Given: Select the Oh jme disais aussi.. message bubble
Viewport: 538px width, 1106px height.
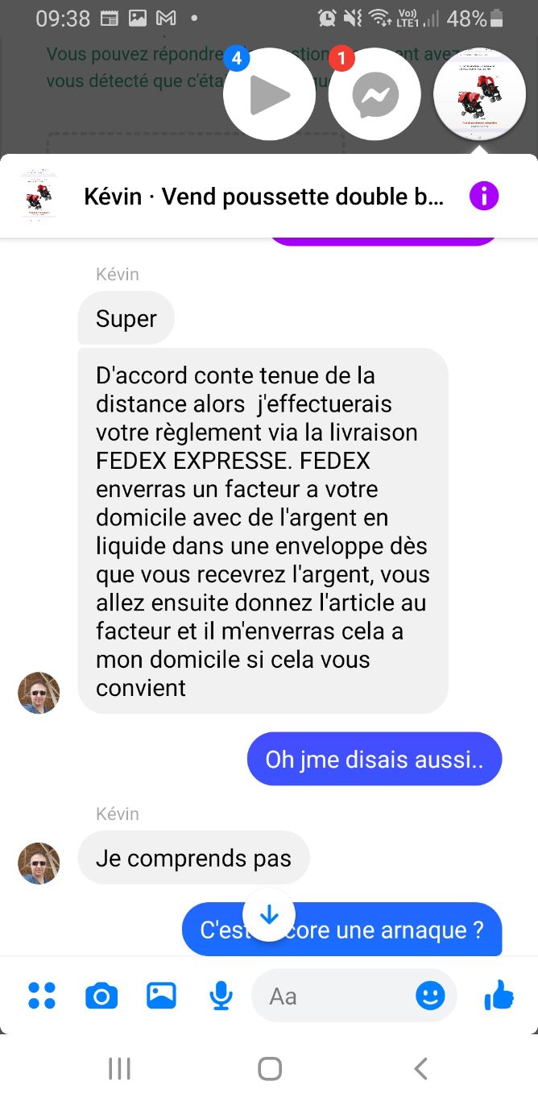Looking at the screenshot, I should tap(375, 759).
